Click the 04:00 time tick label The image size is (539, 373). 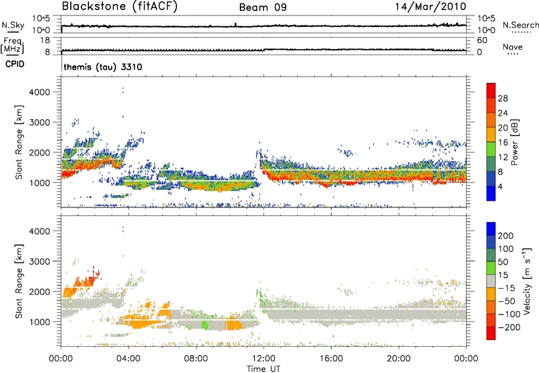[x=129, y=359]
